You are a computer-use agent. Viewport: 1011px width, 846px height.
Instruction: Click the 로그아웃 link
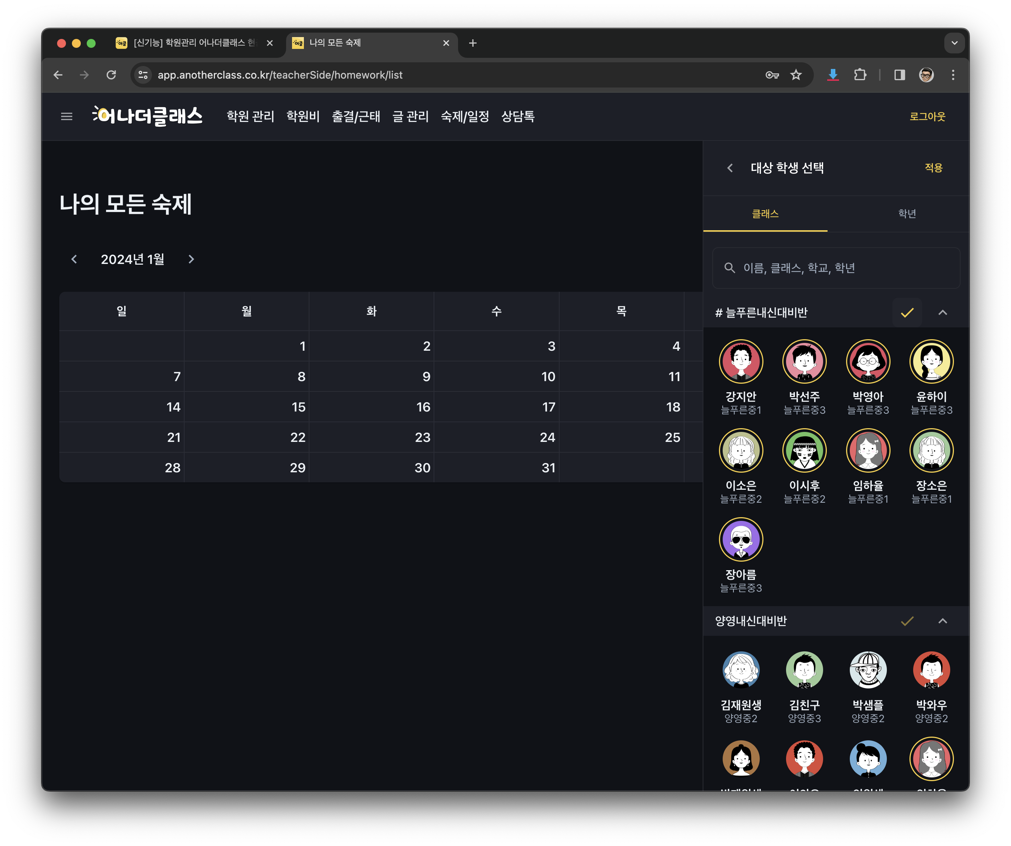click(x=927, y=116)
